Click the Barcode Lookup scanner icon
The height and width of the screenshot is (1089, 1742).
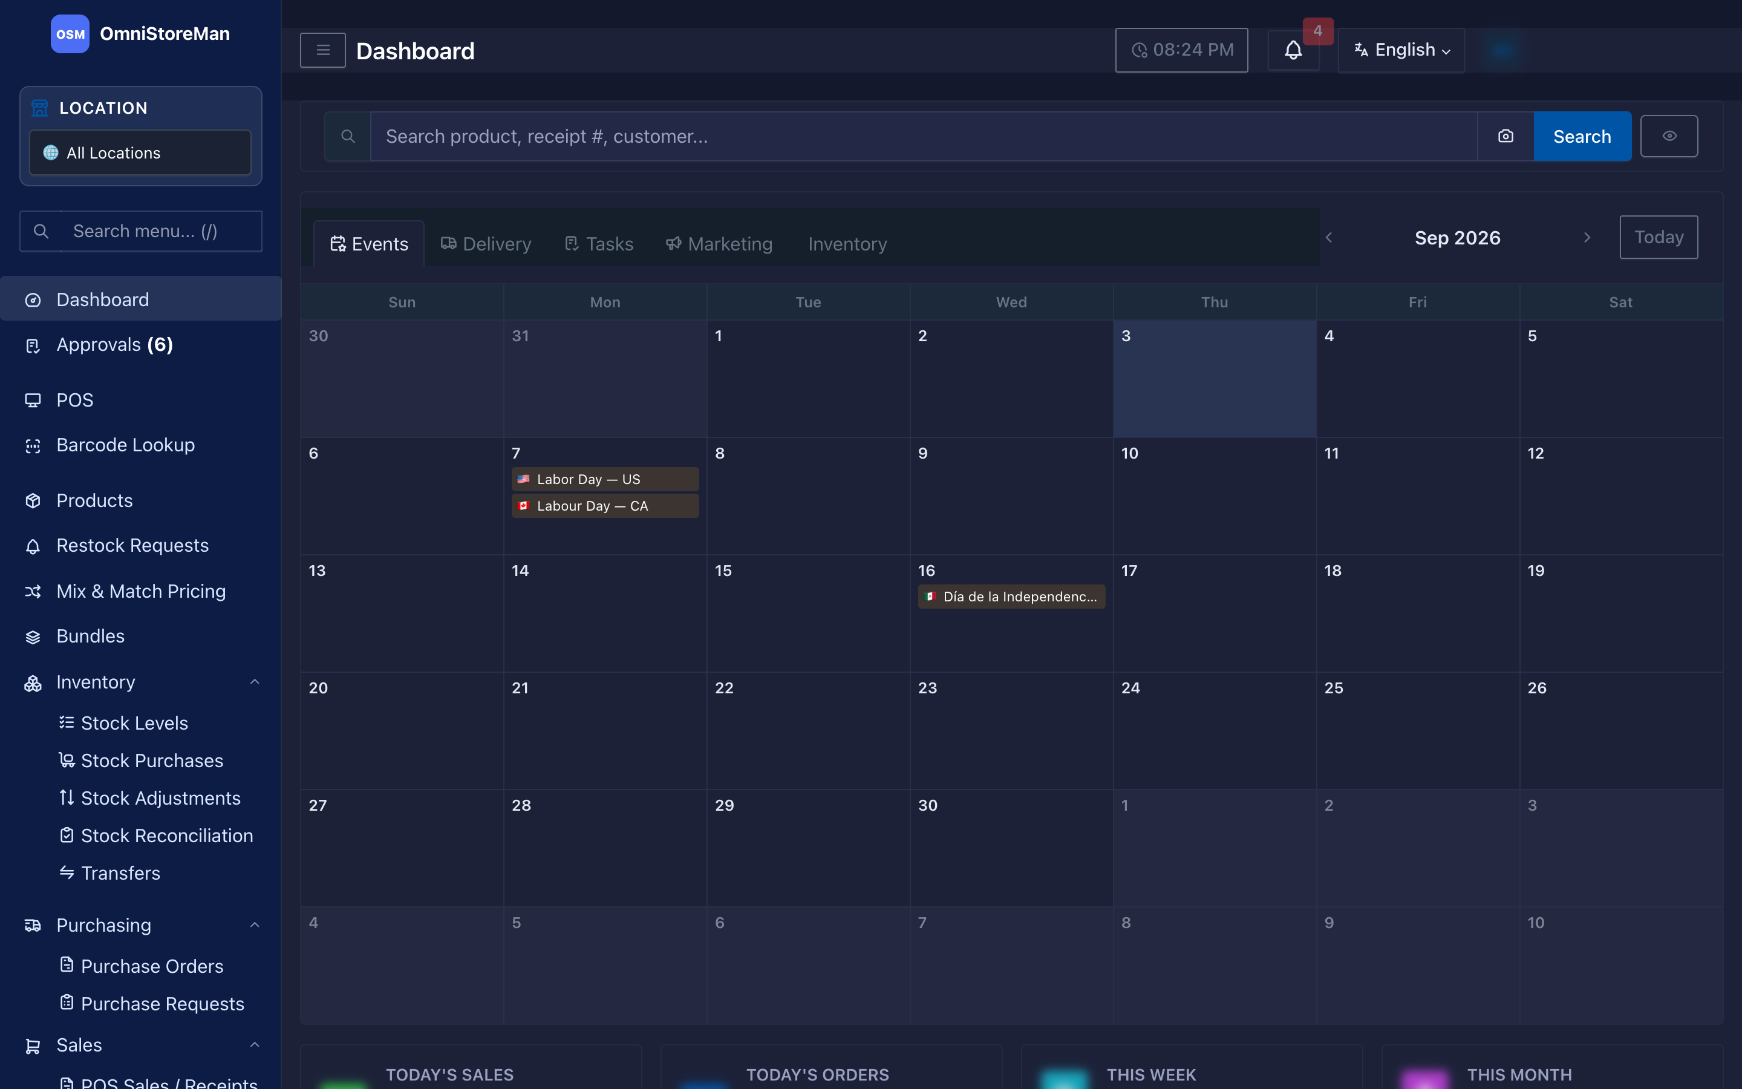coord(33,446)
